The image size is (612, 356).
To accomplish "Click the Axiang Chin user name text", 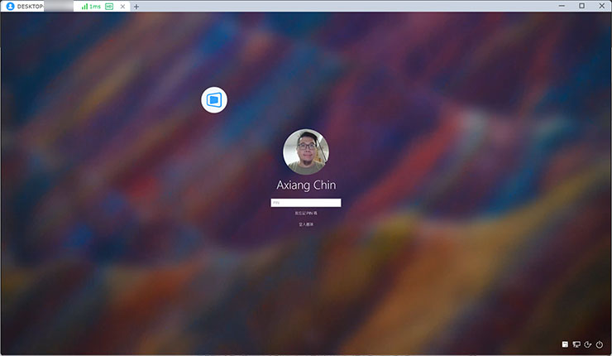I will [x=305, y=185].
